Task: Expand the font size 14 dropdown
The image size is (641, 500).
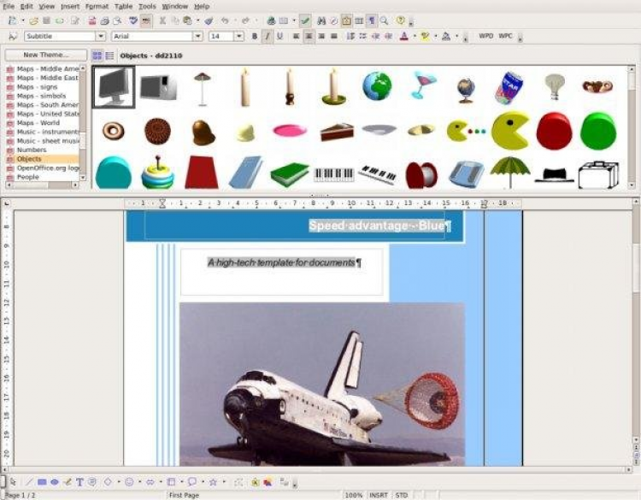Action: pyautogui.click(x=239, y=37)
